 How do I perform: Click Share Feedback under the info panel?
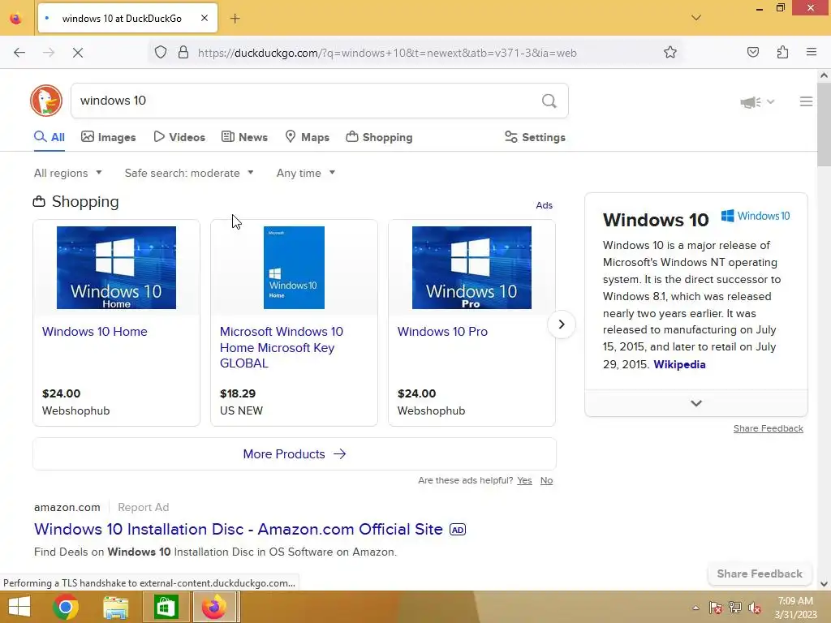[x=768, y=428]
